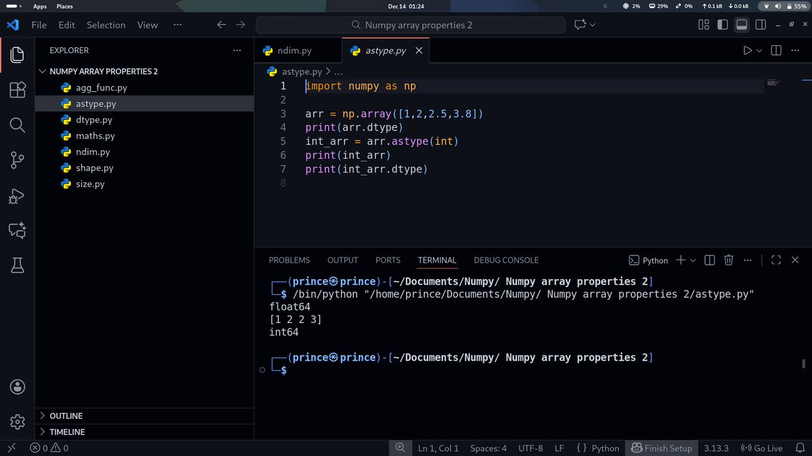Close the terminal panel
Screen dimensions: 812x456
(x=795, y=260)
